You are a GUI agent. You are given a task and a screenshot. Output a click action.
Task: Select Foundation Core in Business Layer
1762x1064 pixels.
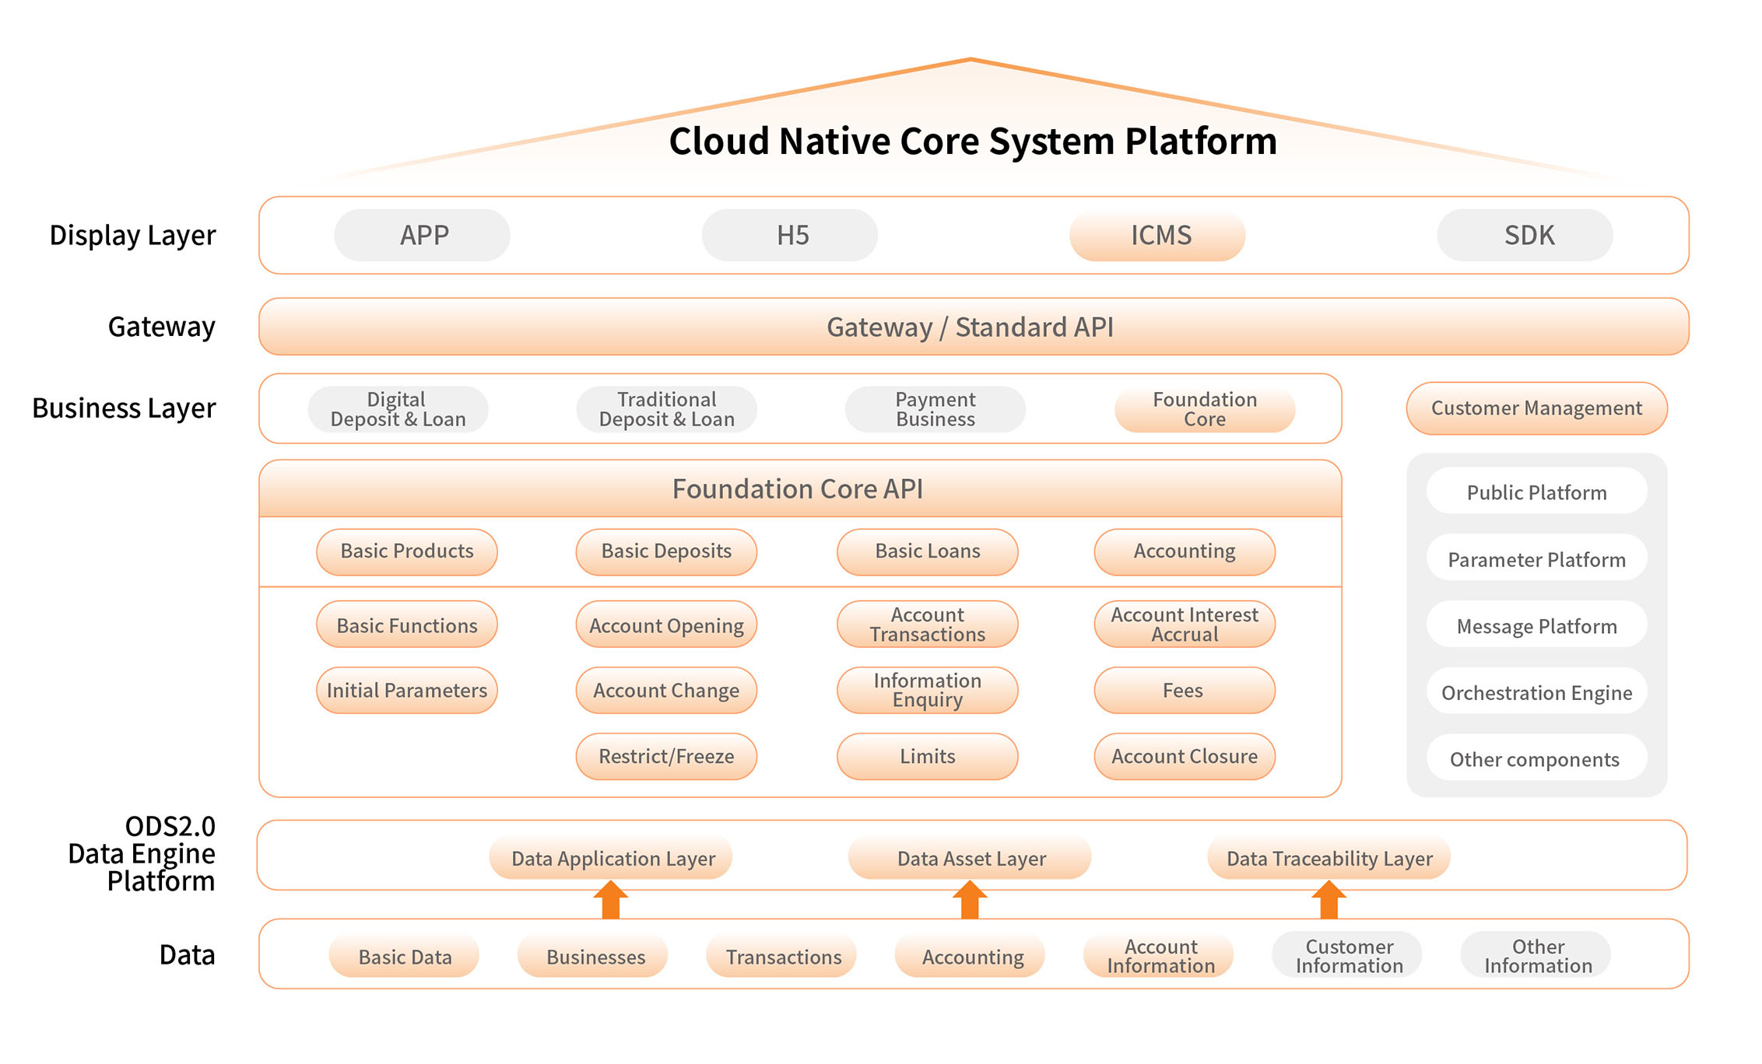(x=1204, y=409)
